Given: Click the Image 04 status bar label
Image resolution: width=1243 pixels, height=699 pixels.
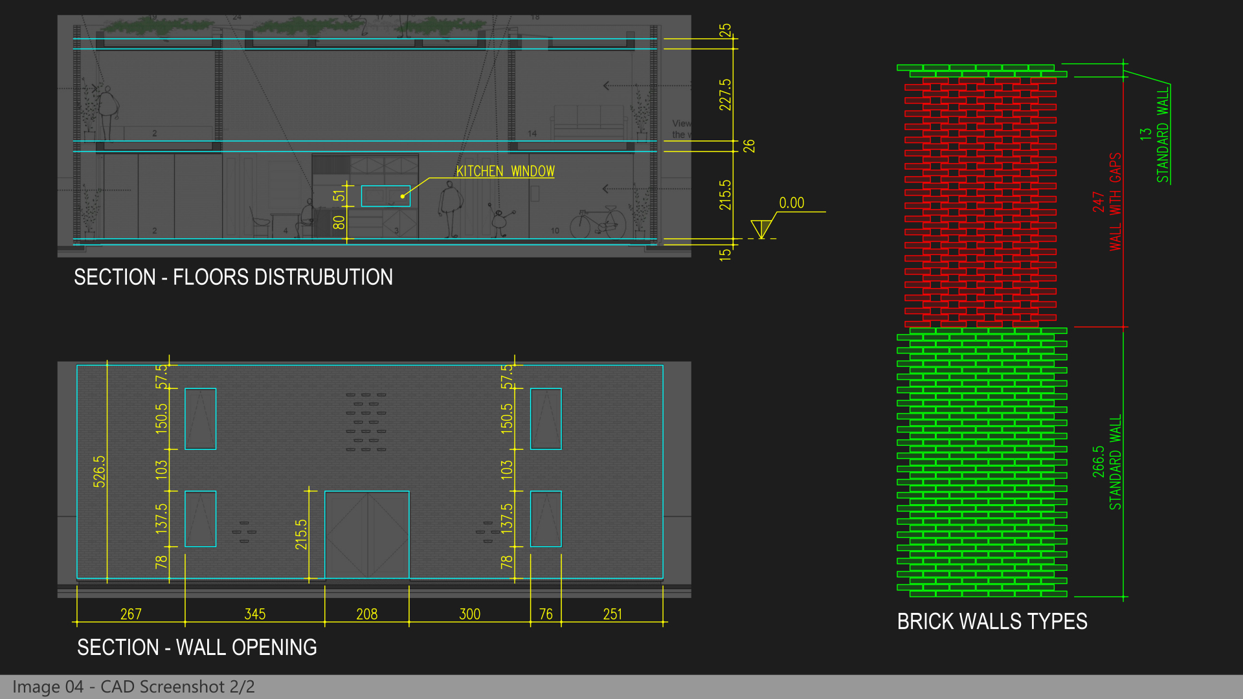Looking at the screenshot, I should tap(134, 687).
